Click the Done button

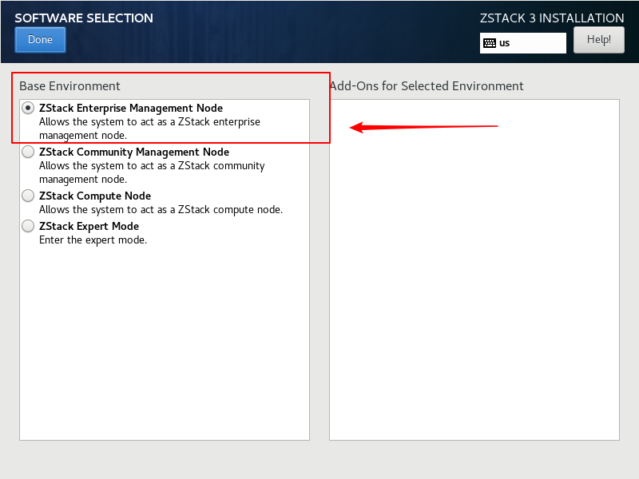click(x=40, y=40)
